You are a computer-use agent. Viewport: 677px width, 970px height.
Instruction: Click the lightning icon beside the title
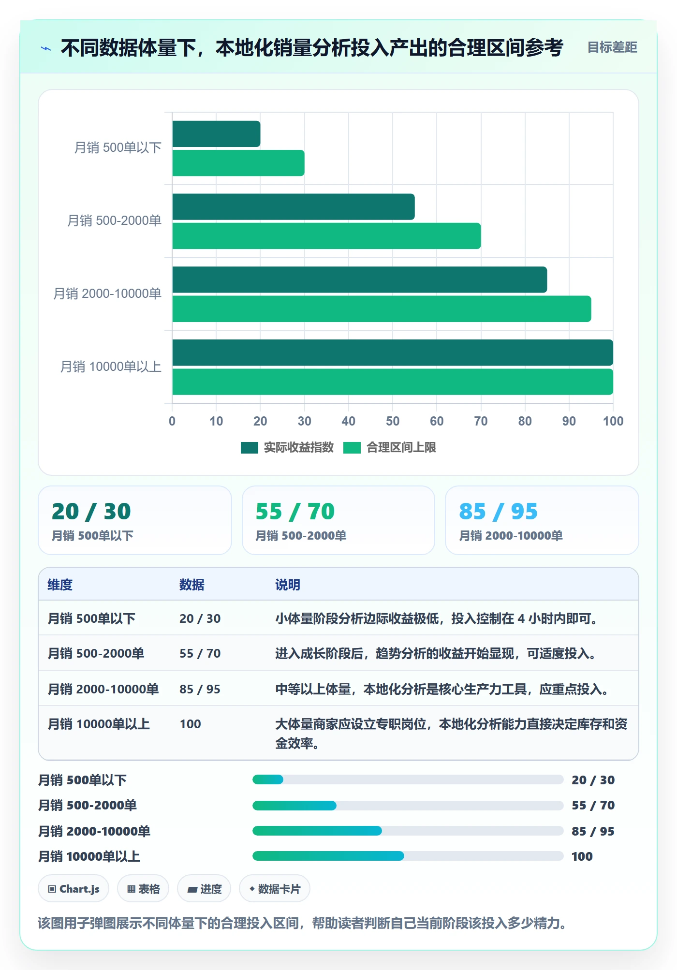click(x=46, y=48)
